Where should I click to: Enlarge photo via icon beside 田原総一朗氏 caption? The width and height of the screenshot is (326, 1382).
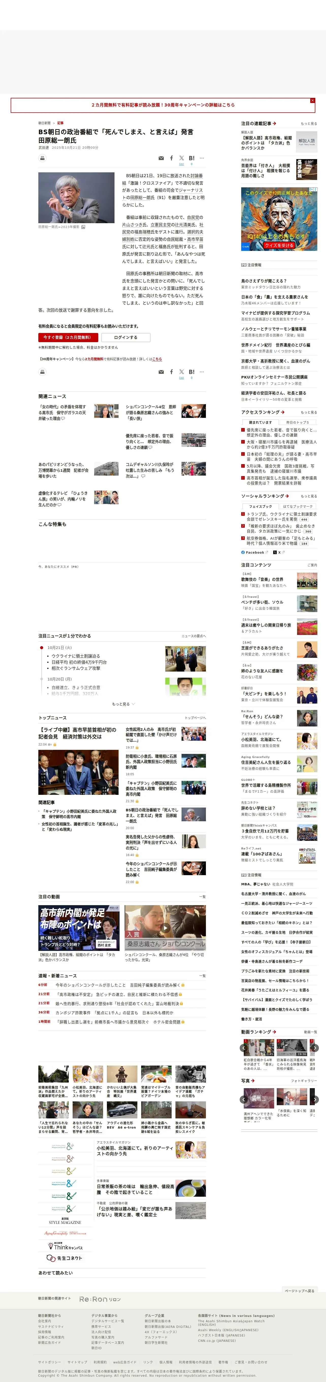click(83, 227)
